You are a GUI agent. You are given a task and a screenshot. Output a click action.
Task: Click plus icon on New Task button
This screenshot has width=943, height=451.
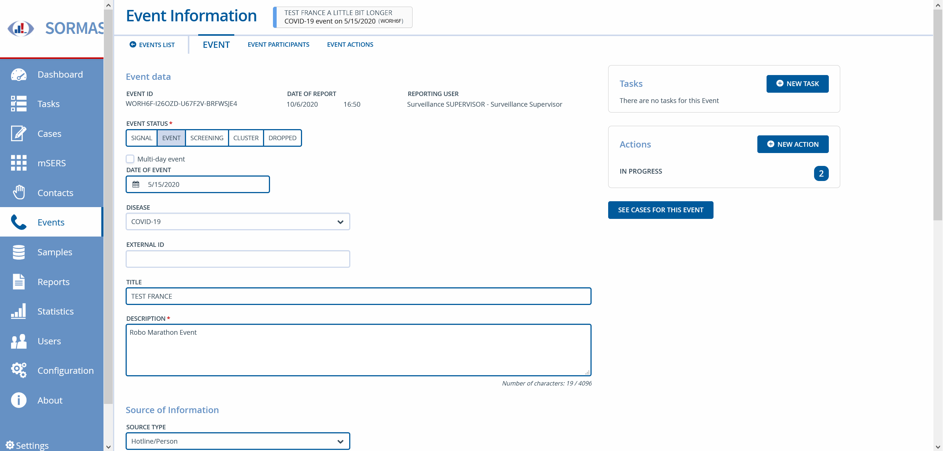[x=780, y=84]
